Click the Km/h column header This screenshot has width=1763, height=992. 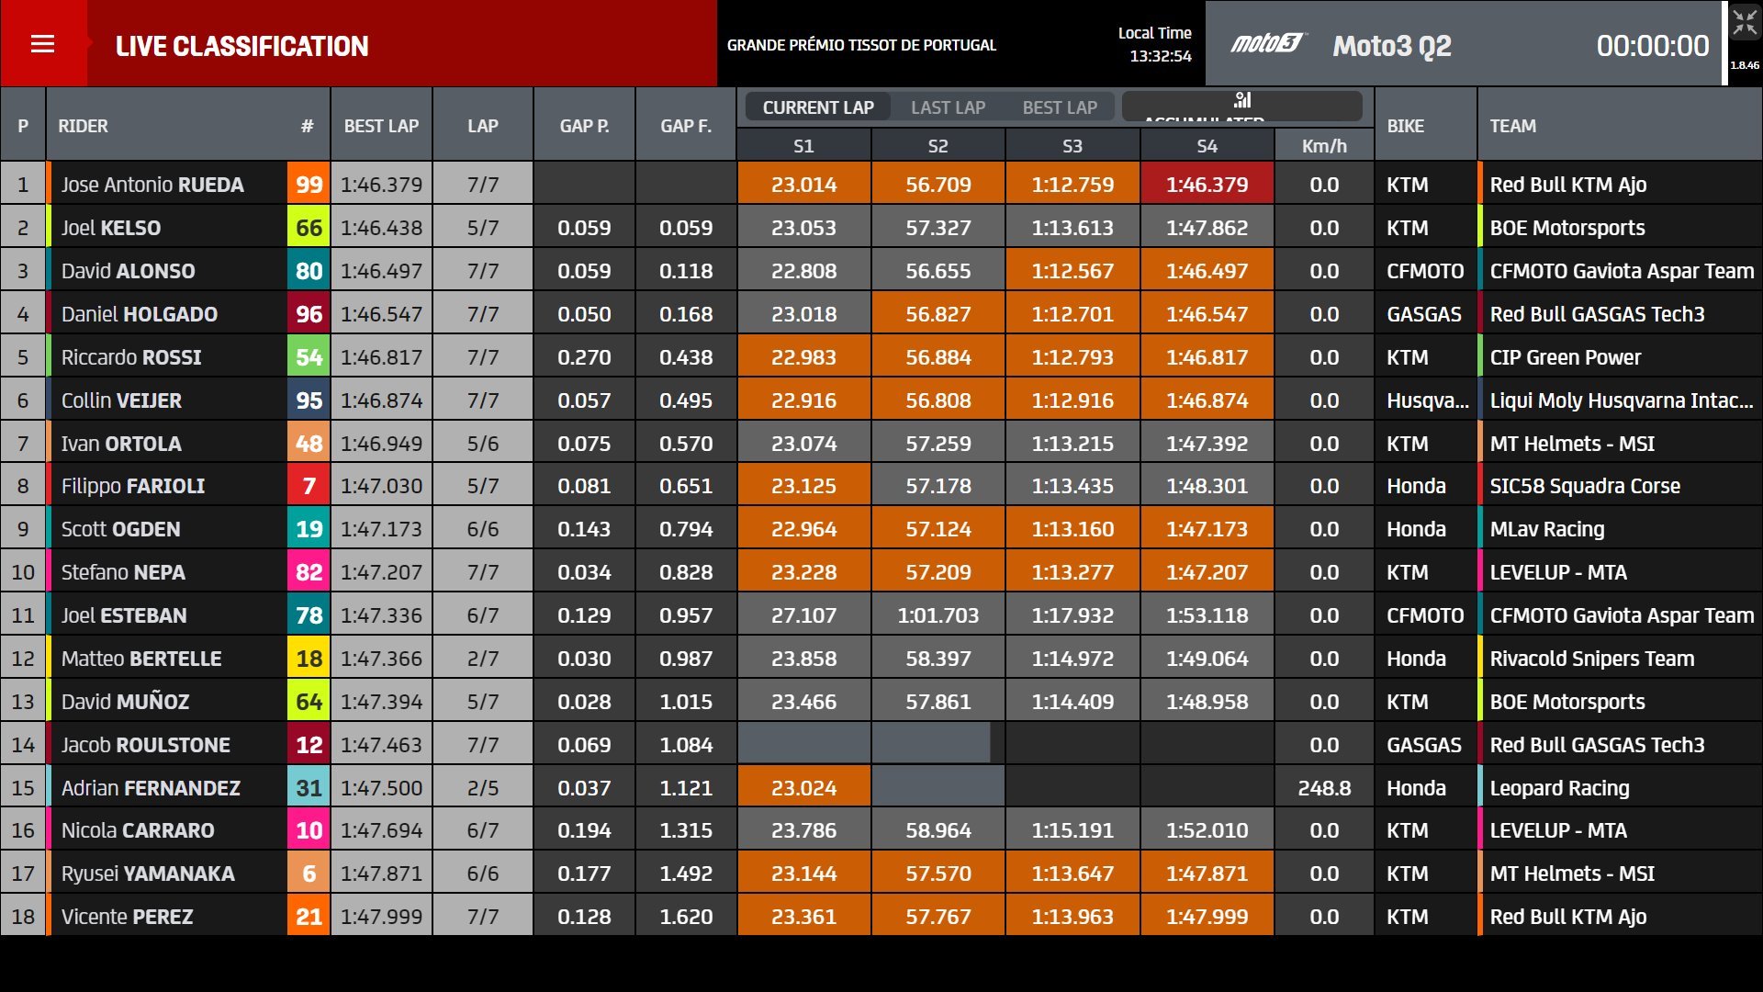point(1323,146)
